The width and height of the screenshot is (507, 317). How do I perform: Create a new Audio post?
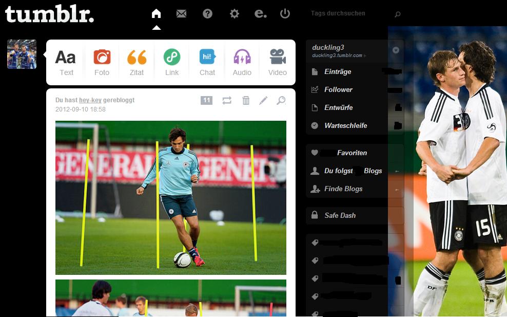coord(242,63)
